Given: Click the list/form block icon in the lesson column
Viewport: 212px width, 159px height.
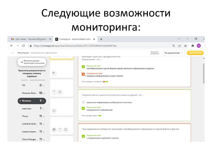Looking at the screenshot, I should [x=54, y=73].
